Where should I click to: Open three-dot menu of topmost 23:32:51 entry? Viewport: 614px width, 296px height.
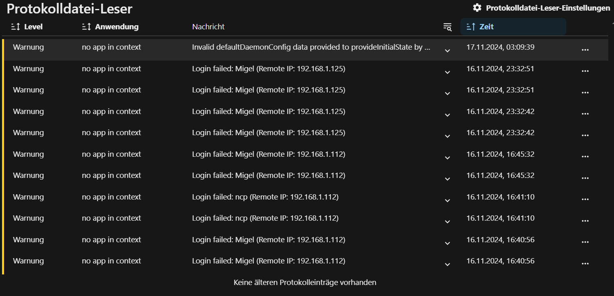click(585, 71)
